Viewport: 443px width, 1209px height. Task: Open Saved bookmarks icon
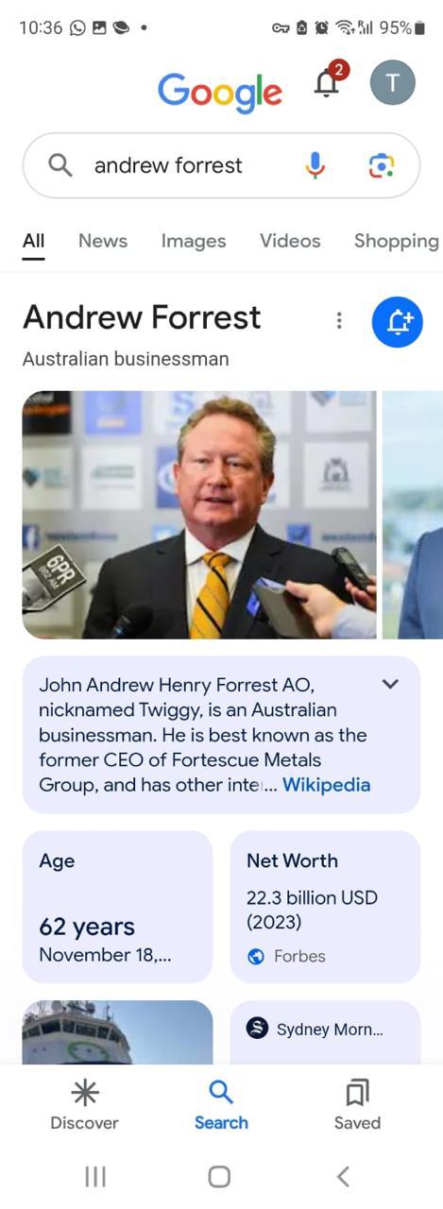(357, 1093)
